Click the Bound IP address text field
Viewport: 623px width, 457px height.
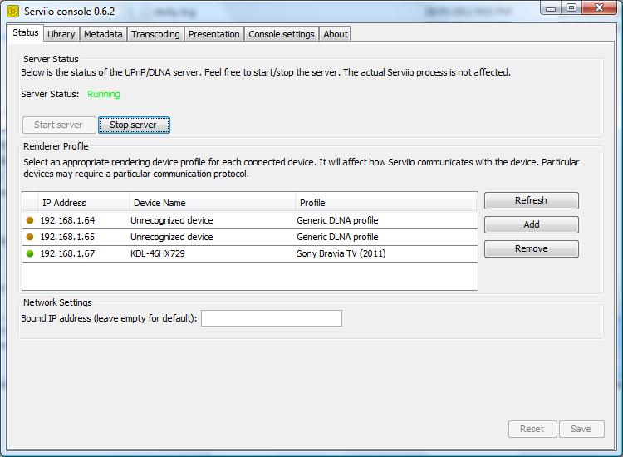[x=271, y=318]
